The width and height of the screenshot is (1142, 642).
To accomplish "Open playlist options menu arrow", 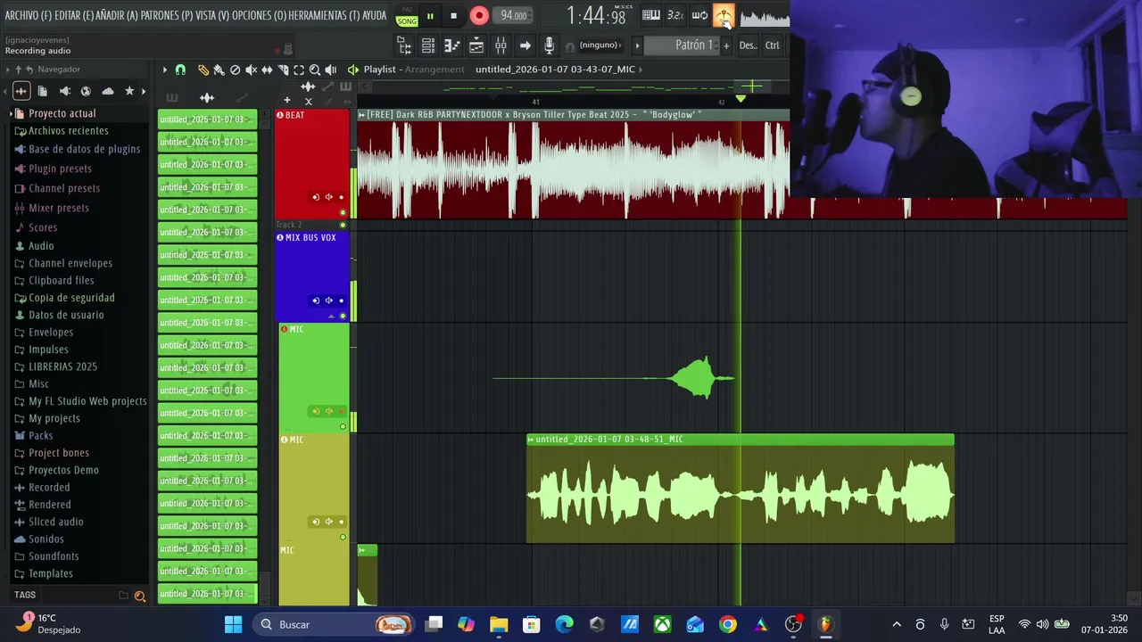I will (x=164, y=70).
